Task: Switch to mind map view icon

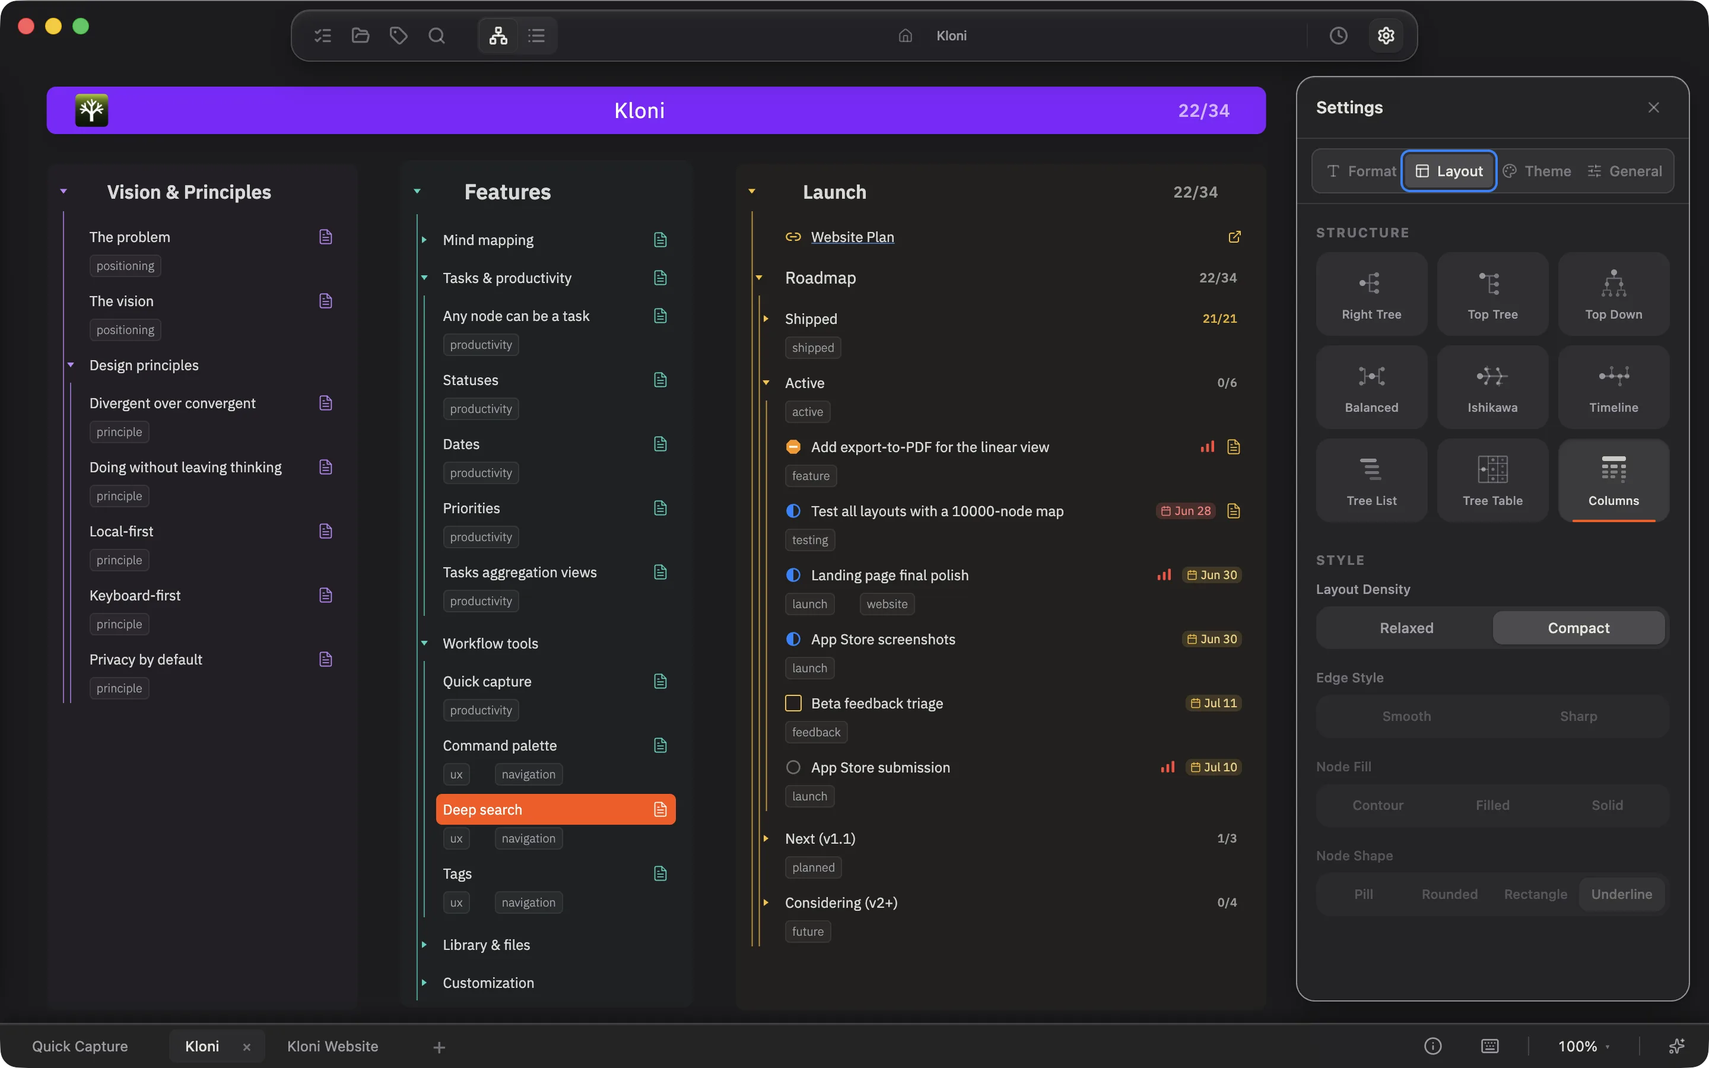Action: coord(498,36)
